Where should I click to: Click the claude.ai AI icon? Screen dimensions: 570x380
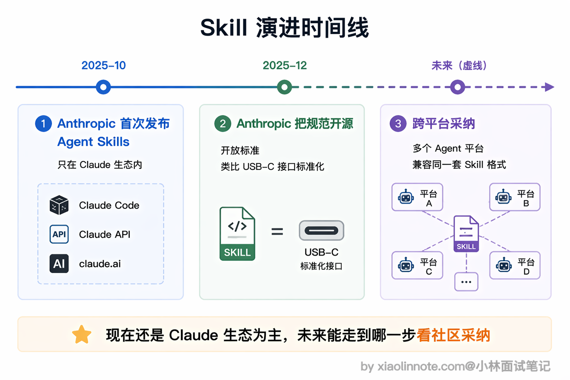point(59,263)
